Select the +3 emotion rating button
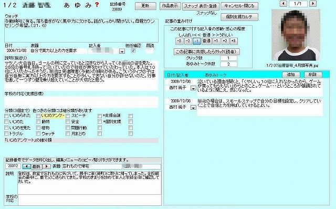Screen dimensions: 336x209 click(x=234, y=41)
